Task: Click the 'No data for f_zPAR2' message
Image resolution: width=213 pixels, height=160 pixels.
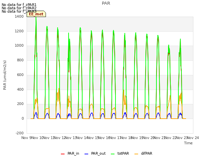Action: click(x=19, y=8)
